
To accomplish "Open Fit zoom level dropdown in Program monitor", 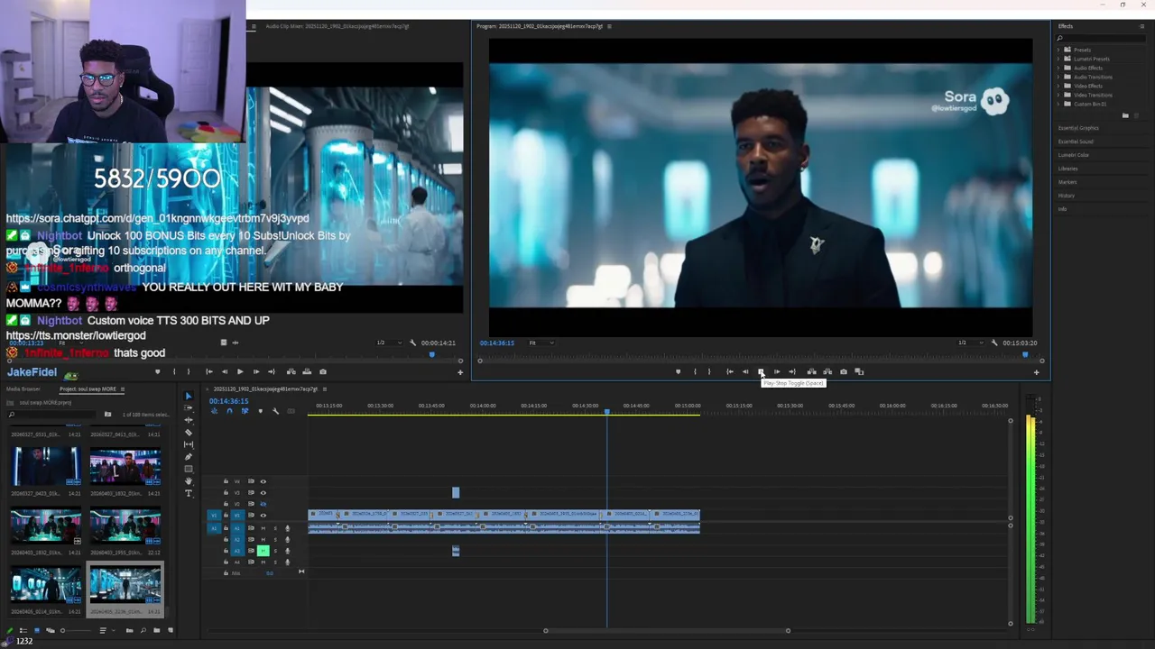I will [x=541, y=343].
